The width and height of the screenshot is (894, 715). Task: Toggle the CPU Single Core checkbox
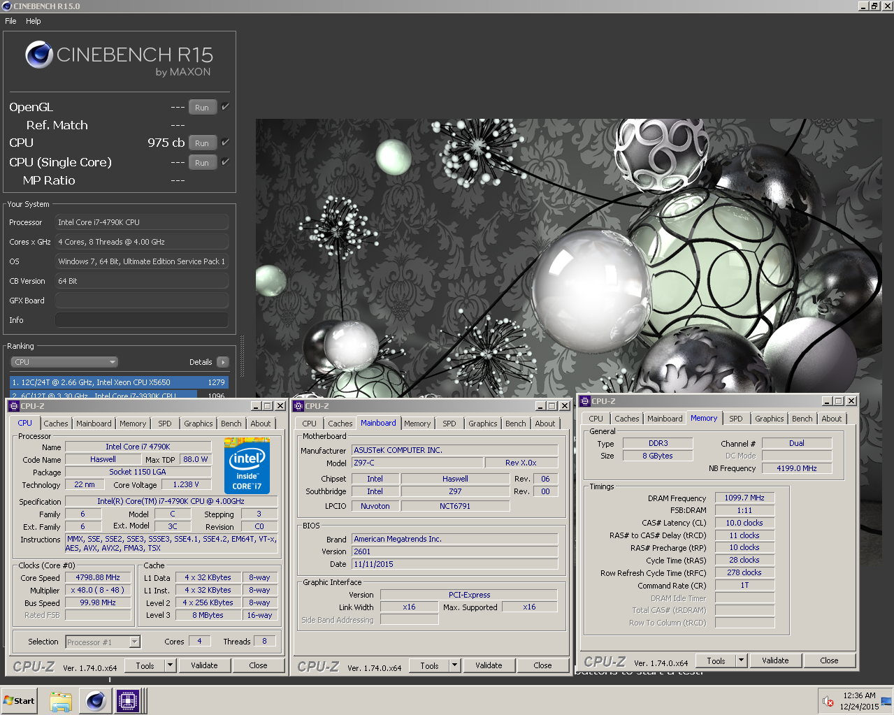pos(225,161)
